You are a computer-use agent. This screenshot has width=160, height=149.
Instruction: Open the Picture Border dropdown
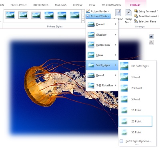tap(98, 11)
